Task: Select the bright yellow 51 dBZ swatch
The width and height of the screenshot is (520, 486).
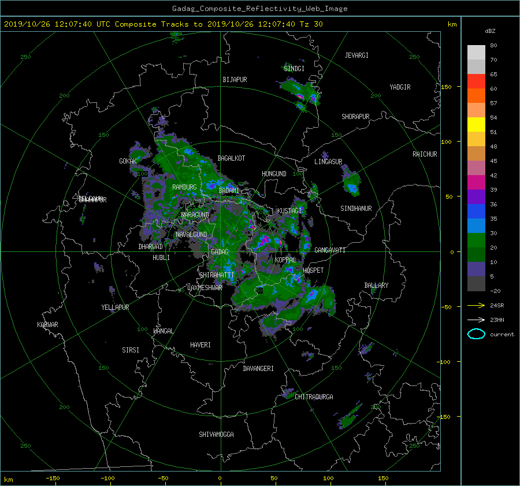Action: pos(476,125)
